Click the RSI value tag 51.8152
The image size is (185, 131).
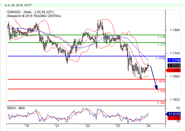(x=173, y=114)
